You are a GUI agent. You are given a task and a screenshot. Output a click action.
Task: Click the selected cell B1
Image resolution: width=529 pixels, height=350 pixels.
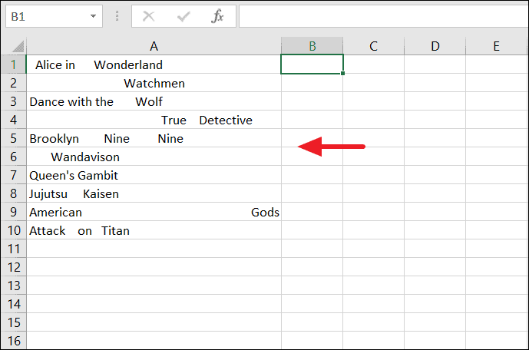pos(312,64)
